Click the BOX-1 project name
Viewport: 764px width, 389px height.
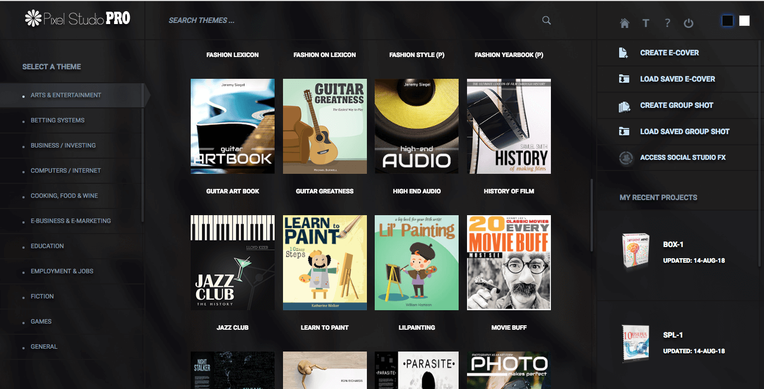(673, 245)
